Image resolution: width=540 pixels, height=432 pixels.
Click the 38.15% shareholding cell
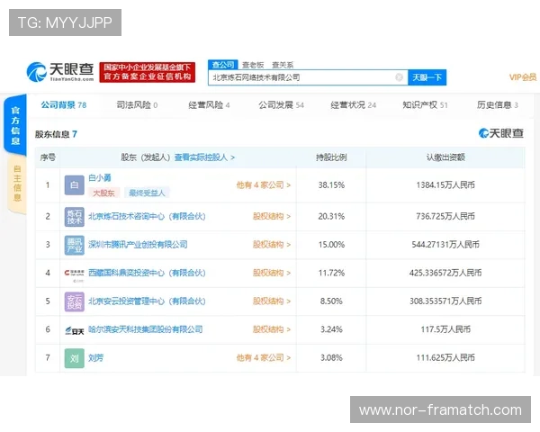click(331, 185)
